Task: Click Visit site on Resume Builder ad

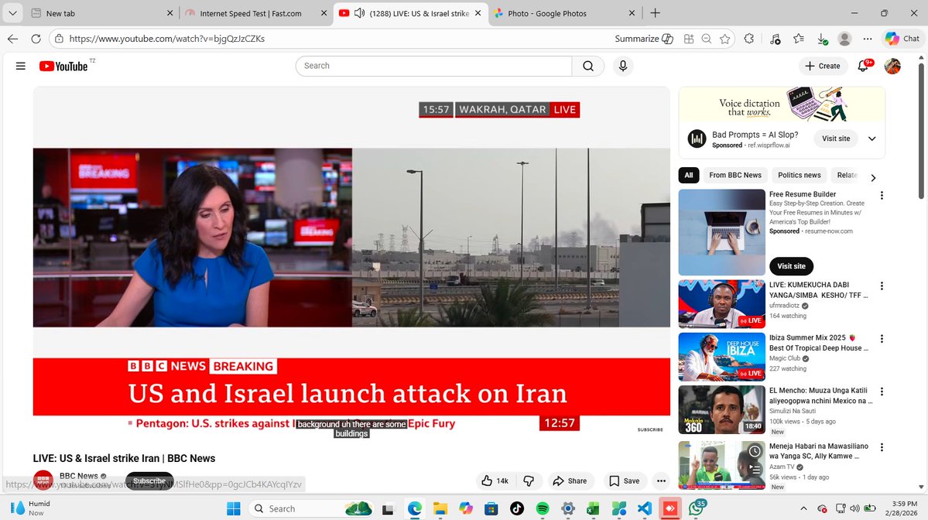Action: pyautogui.click(x=791, y=266)
